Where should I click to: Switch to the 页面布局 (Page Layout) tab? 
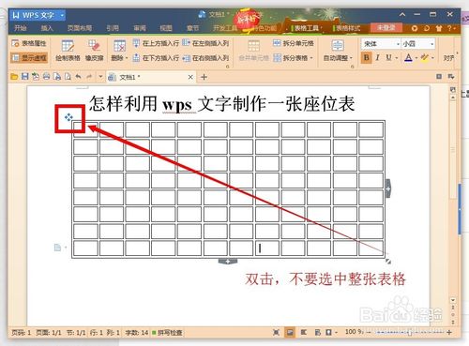(80, 28)
